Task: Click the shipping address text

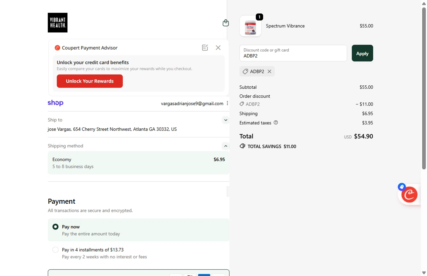Action: (112, 129)
